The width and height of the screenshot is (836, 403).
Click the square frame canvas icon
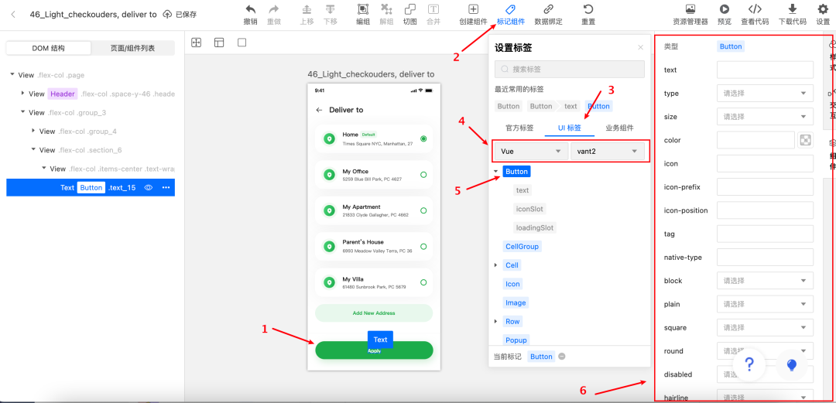pos(242,43)
